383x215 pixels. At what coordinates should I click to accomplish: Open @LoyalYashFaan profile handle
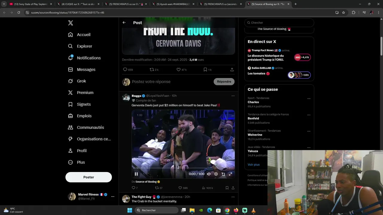click(157, 96)
